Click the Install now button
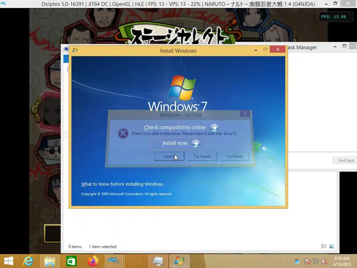This screenshot has height=268, width=357. point(178,143)
